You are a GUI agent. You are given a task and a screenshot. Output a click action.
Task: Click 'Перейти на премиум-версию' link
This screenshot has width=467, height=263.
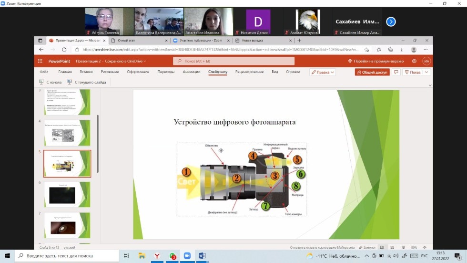click(376, 61)
